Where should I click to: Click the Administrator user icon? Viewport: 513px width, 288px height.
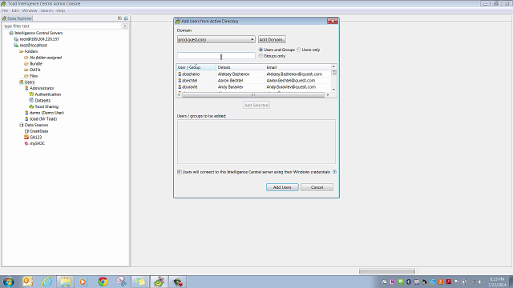pos(26,88)
